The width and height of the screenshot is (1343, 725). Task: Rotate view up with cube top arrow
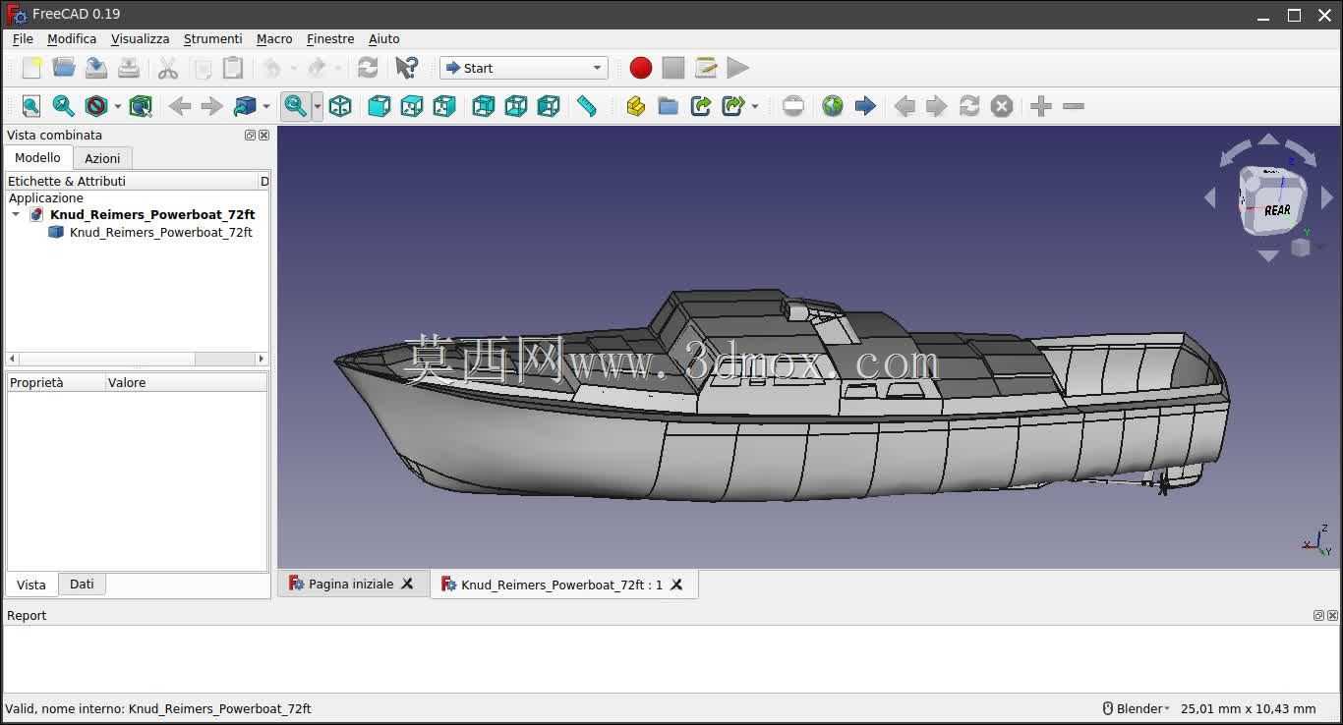tap(1268, 139)
